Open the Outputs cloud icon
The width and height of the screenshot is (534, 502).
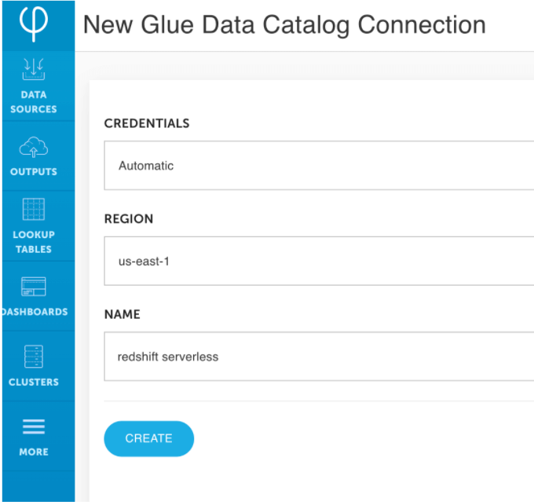34,147
